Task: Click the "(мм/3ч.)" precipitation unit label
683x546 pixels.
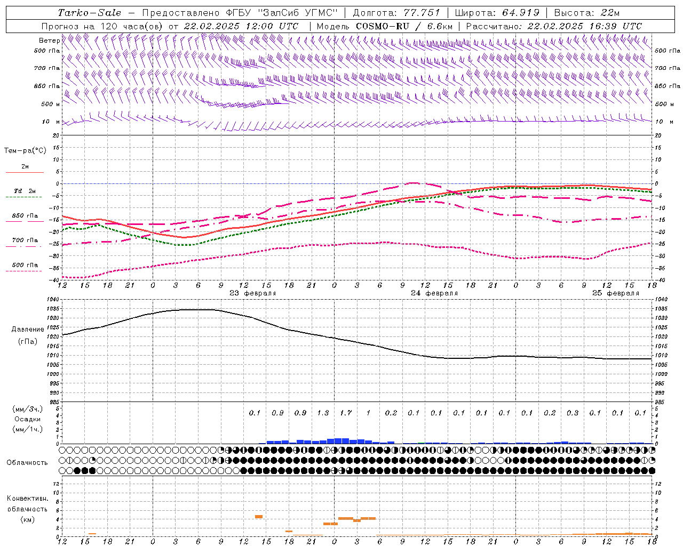Action: [x=28, y=409]
